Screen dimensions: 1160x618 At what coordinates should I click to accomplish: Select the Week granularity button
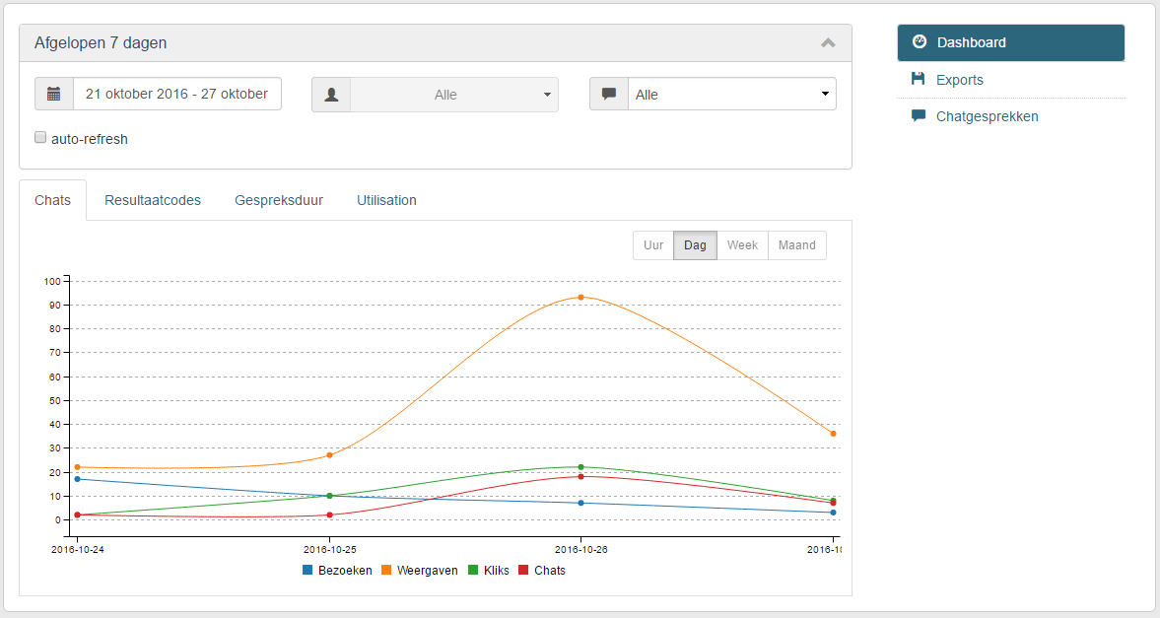(x=742, y=244)
